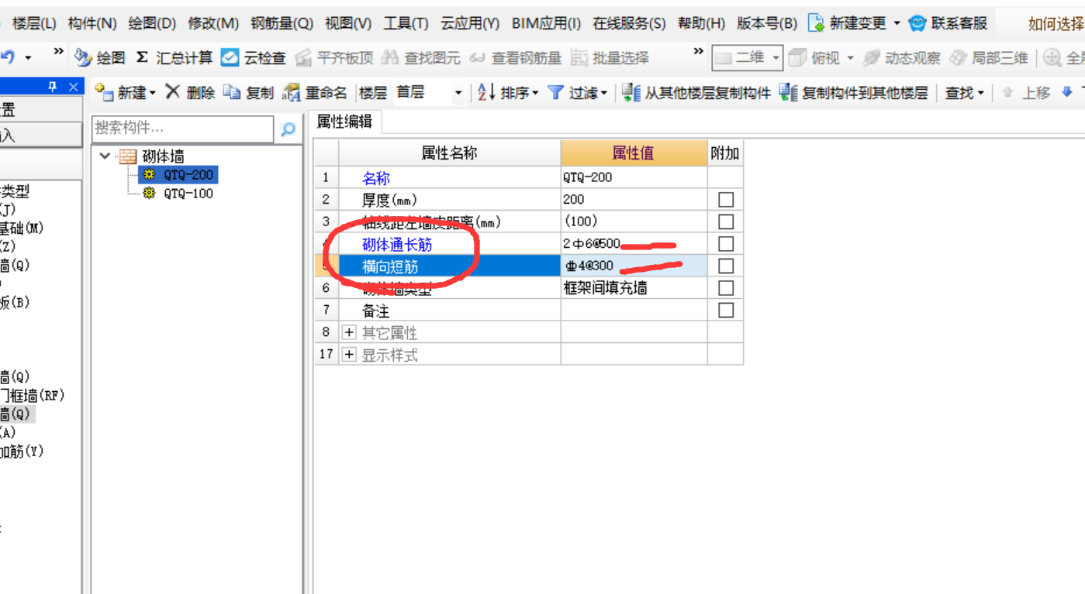Click the 砌体通长筋 property name
Screen dimensions: 1085x594
tap(397, 245)
